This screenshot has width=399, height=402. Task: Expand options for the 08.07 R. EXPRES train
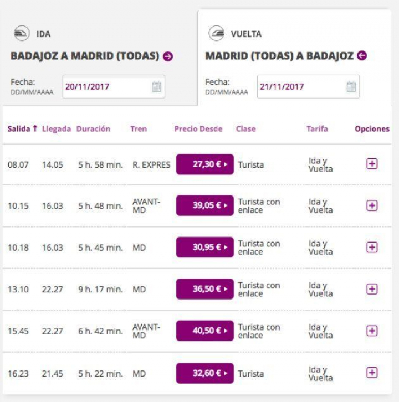pyautogui.click(x=372, y=164)
